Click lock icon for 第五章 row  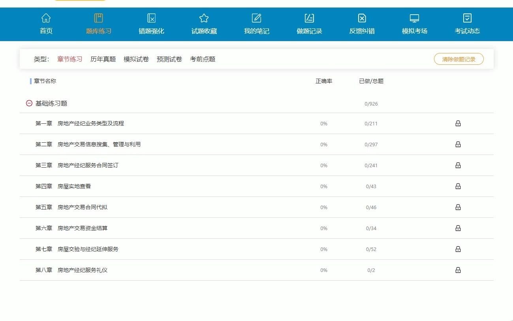(x=458, y=207)
